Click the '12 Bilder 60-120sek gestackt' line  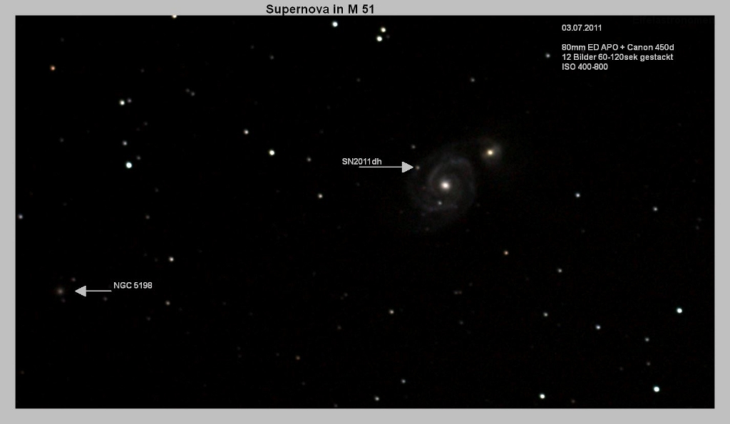click(617, 57)
